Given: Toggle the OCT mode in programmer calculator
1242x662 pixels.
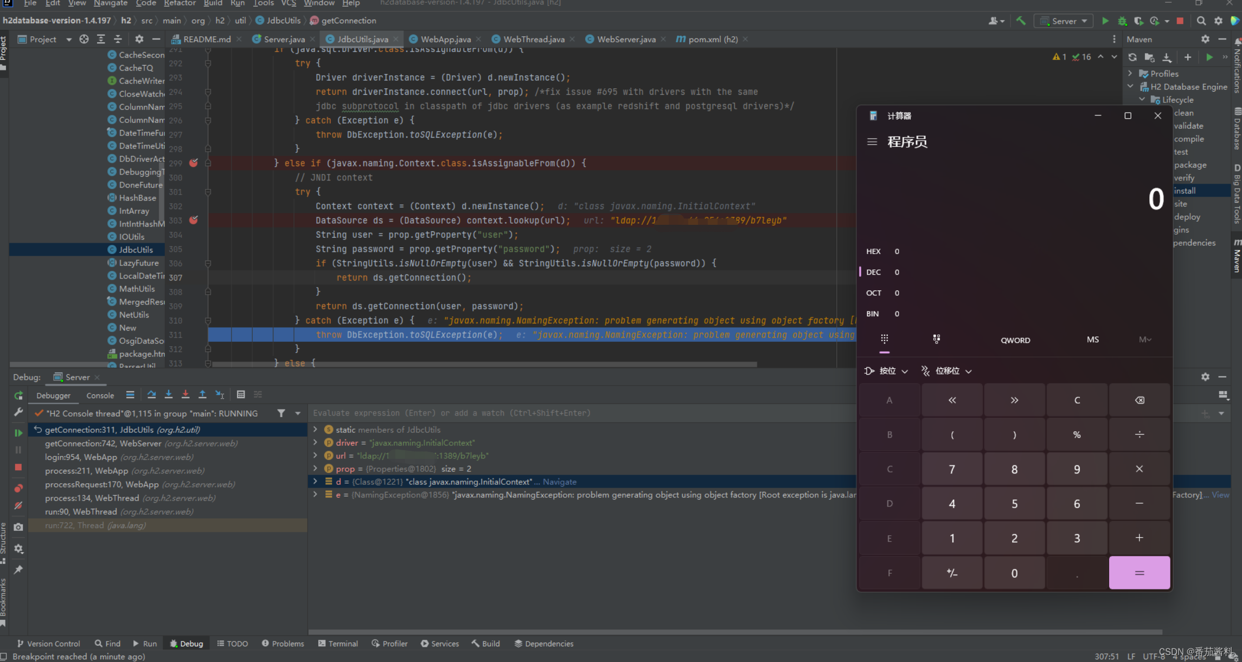Looking at the screenshot, I should [872, 293].
